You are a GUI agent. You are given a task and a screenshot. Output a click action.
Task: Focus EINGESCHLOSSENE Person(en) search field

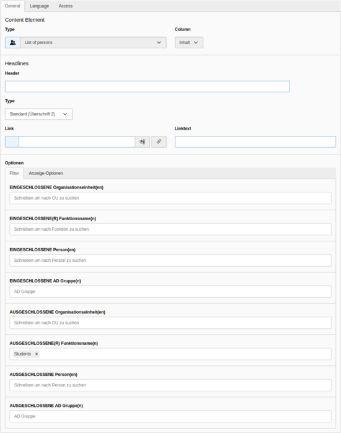pos(170,261)
